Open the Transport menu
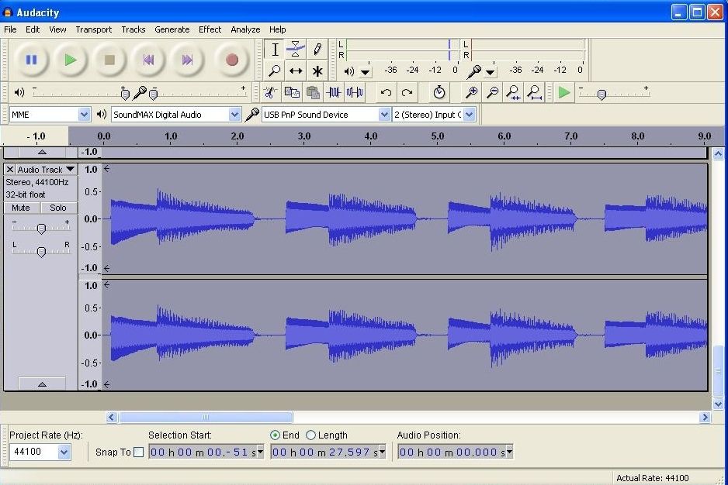The image size is (728, 485). click(94, 29)
